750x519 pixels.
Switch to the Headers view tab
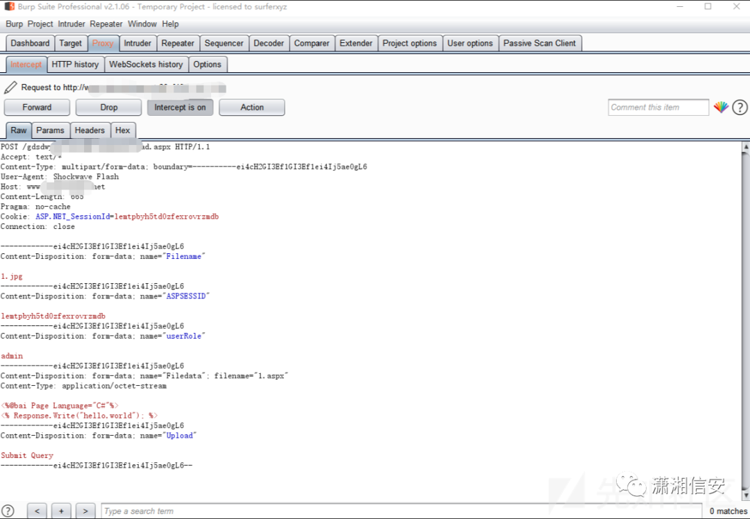(90, 130)
